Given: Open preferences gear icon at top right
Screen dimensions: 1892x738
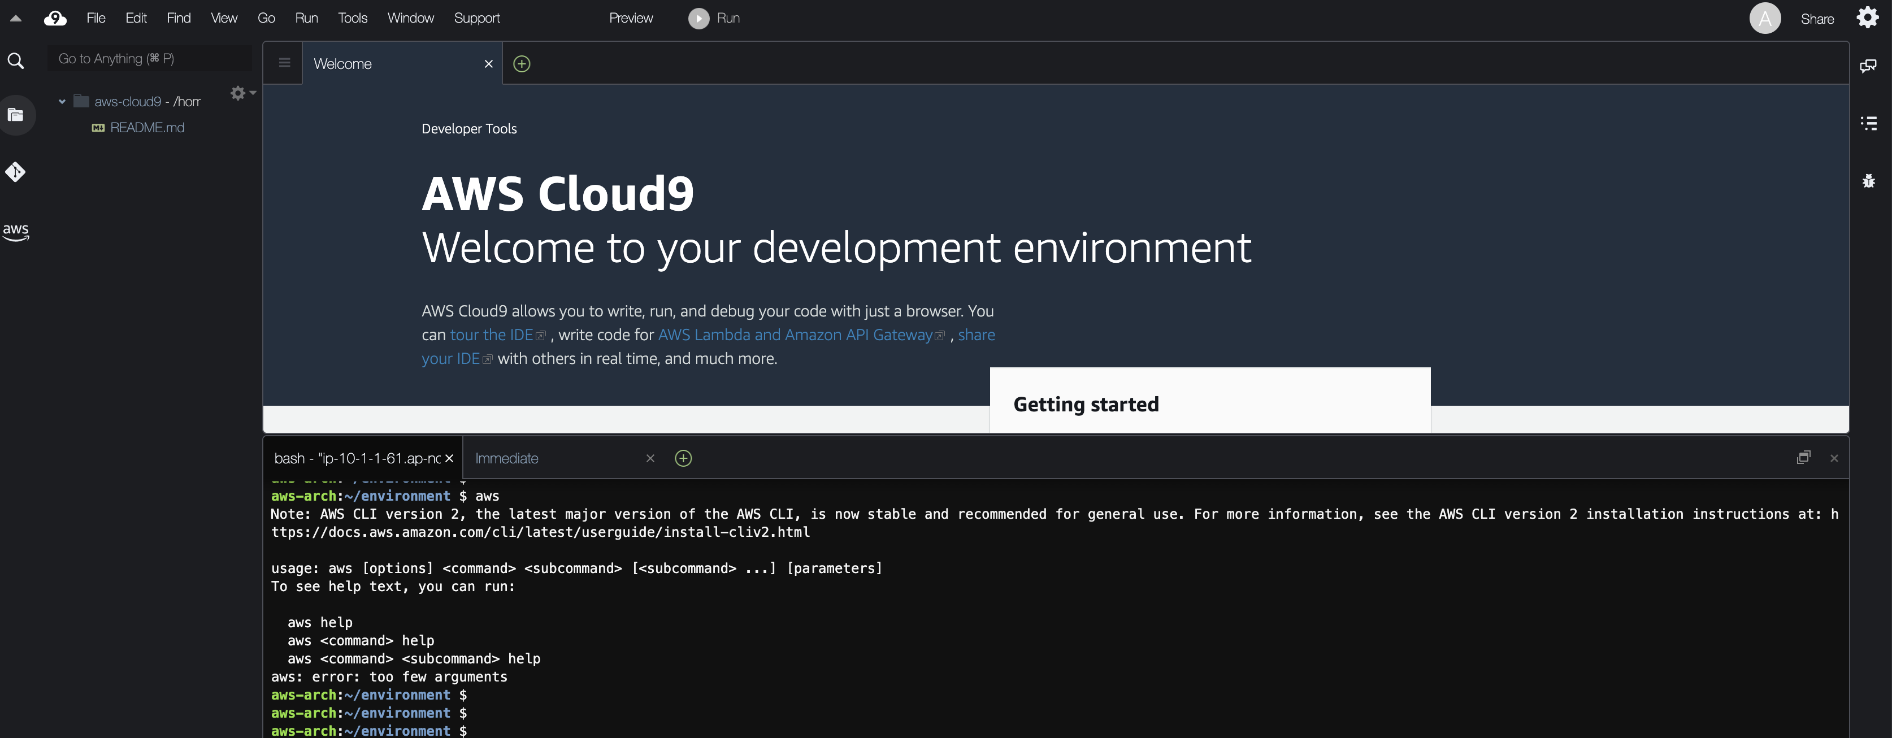Looking at the screenshot, I should 1867,18.
